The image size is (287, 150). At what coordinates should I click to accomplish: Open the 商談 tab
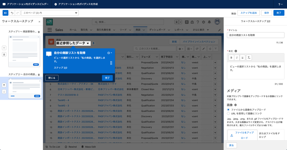(138, 30)
